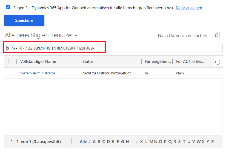Click the grid refresh icon
This screenshot has width=237, height=154.
[218, 62]
